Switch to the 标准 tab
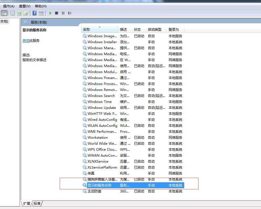The image size is (261, 209). pyautogui.click(x=37, y=203)
